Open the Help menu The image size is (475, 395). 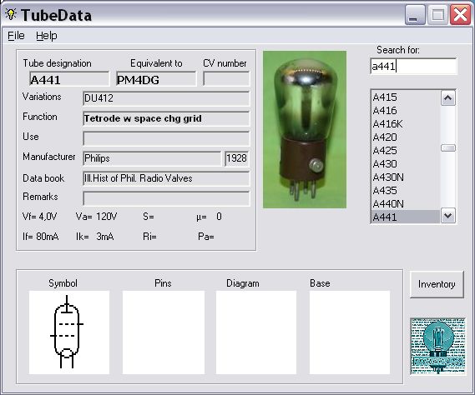point(47,36)
